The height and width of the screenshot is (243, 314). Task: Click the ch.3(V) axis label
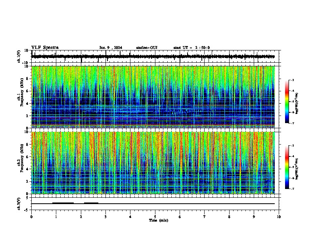19,204
